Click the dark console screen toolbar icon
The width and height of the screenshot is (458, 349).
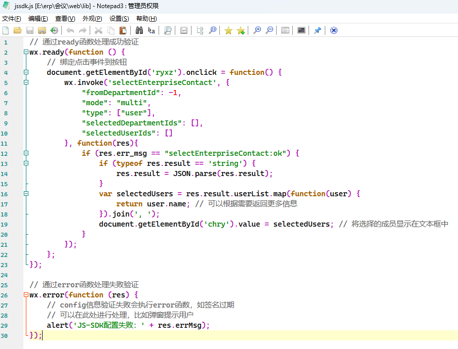point(301,30)
